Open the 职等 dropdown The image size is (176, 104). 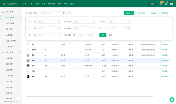click(48, 35)
